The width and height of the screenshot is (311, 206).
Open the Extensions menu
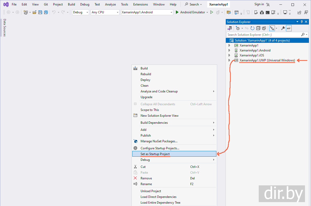[140, 4]
